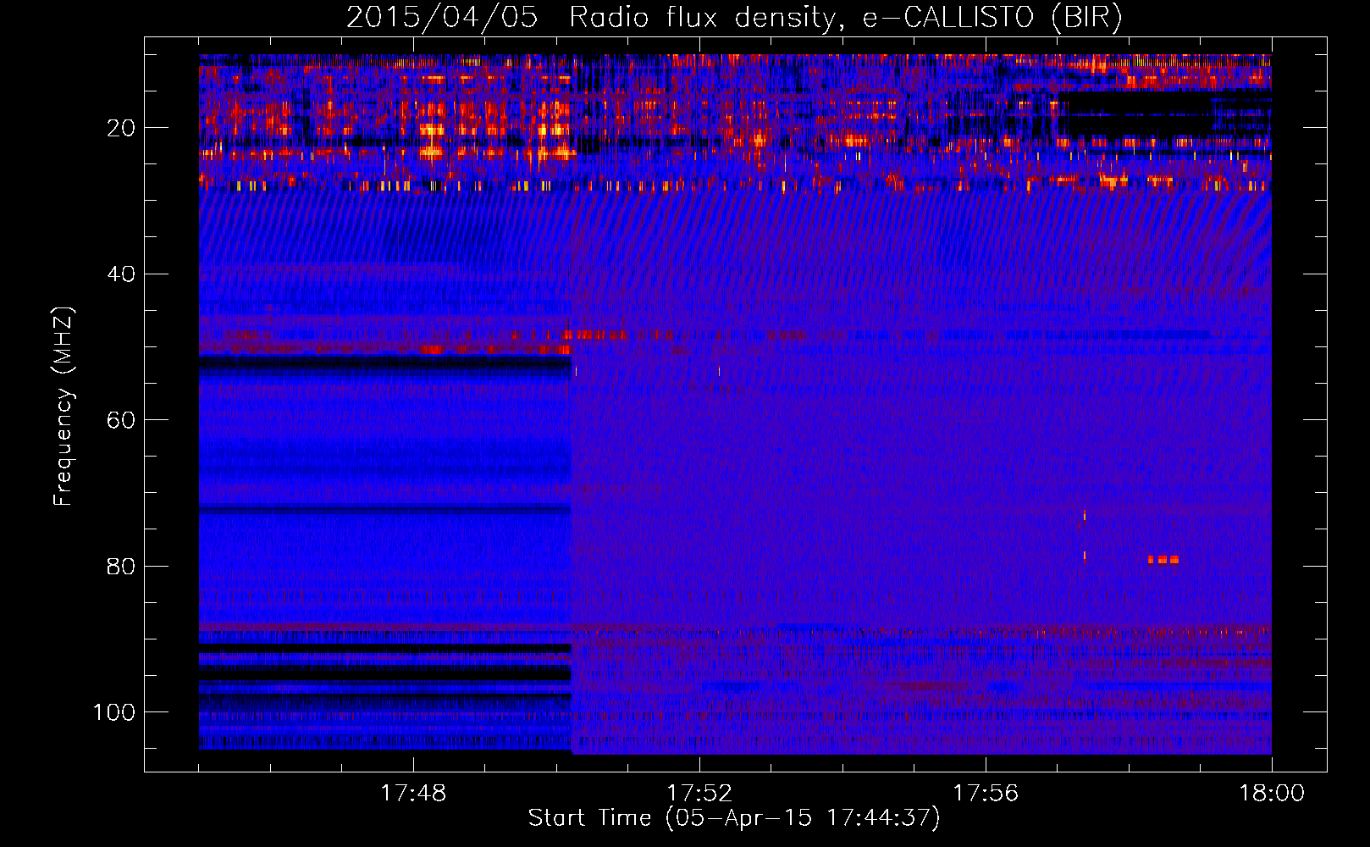Select the "40" frequency tick label
The image size is (1370, 847).
tap(122, 274)
